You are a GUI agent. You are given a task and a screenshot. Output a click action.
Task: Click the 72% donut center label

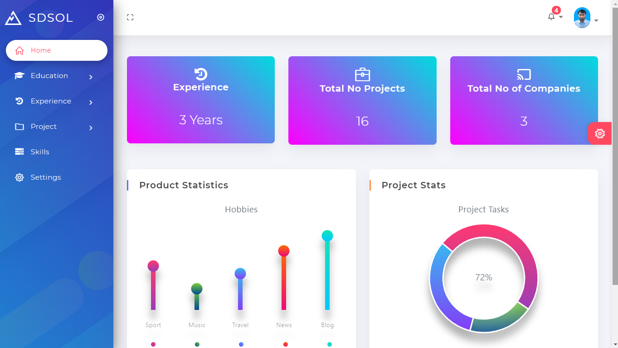point(483,277)
